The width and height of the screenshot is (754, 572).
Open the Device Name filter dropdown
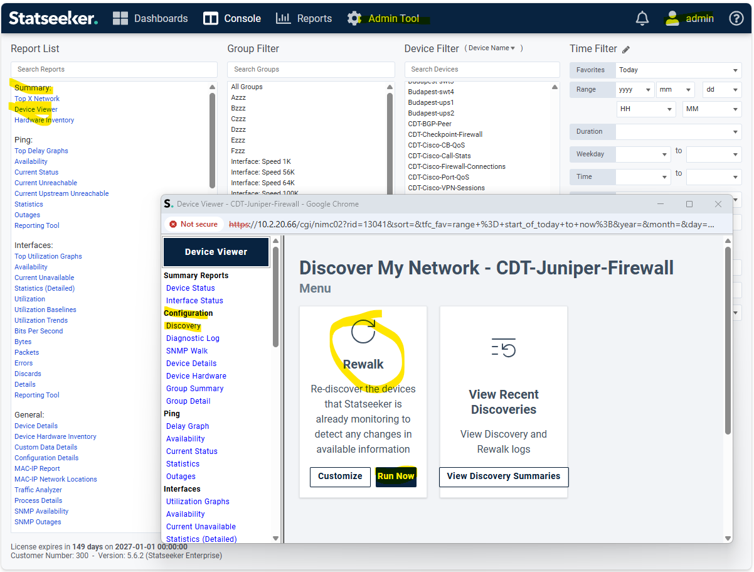click(x=491, y=48)
